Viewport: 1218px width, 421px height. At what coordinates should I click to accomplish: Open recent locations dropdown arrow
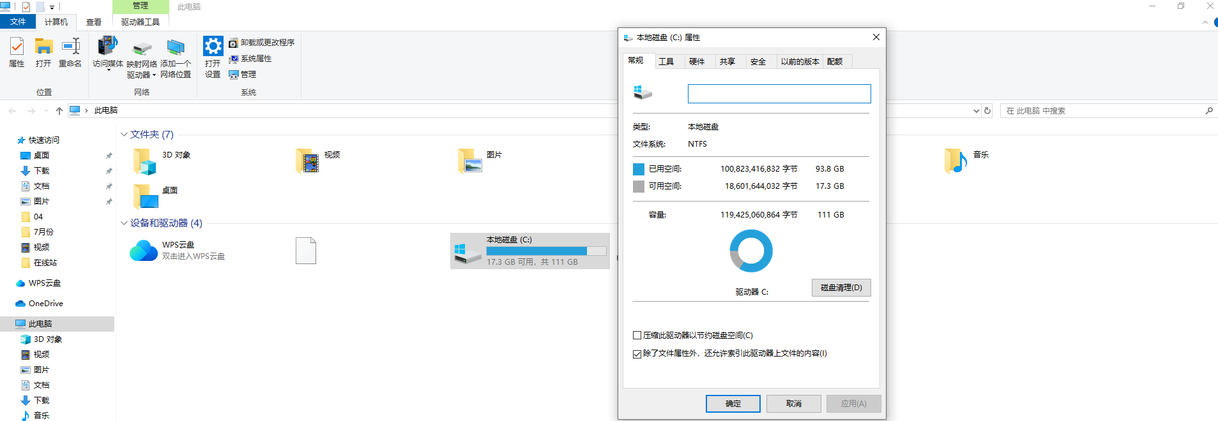[46, 111]
